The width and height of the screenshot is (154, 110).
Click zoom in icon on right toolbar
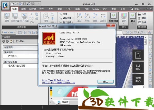(150, 47)
